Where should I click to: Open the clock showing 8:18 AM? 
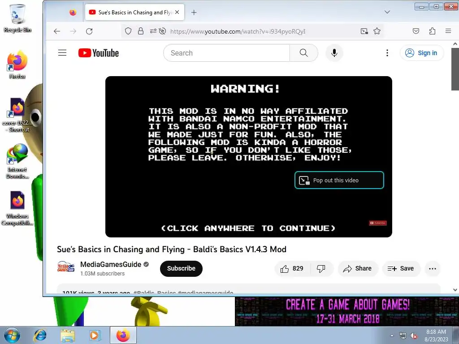tap(436, 335)
